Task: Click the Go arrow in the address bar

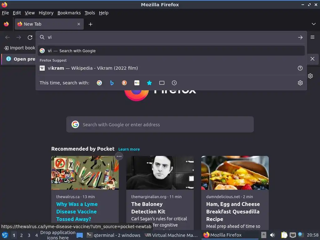Action: point(300,37)
